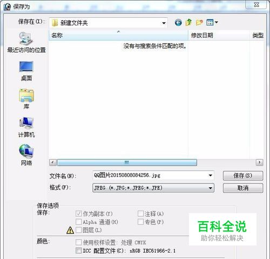The height and width of the screenshot is (259, 270).
Task: Toggle the 注释(A) checkbox
Action: [x=140, y=214]
